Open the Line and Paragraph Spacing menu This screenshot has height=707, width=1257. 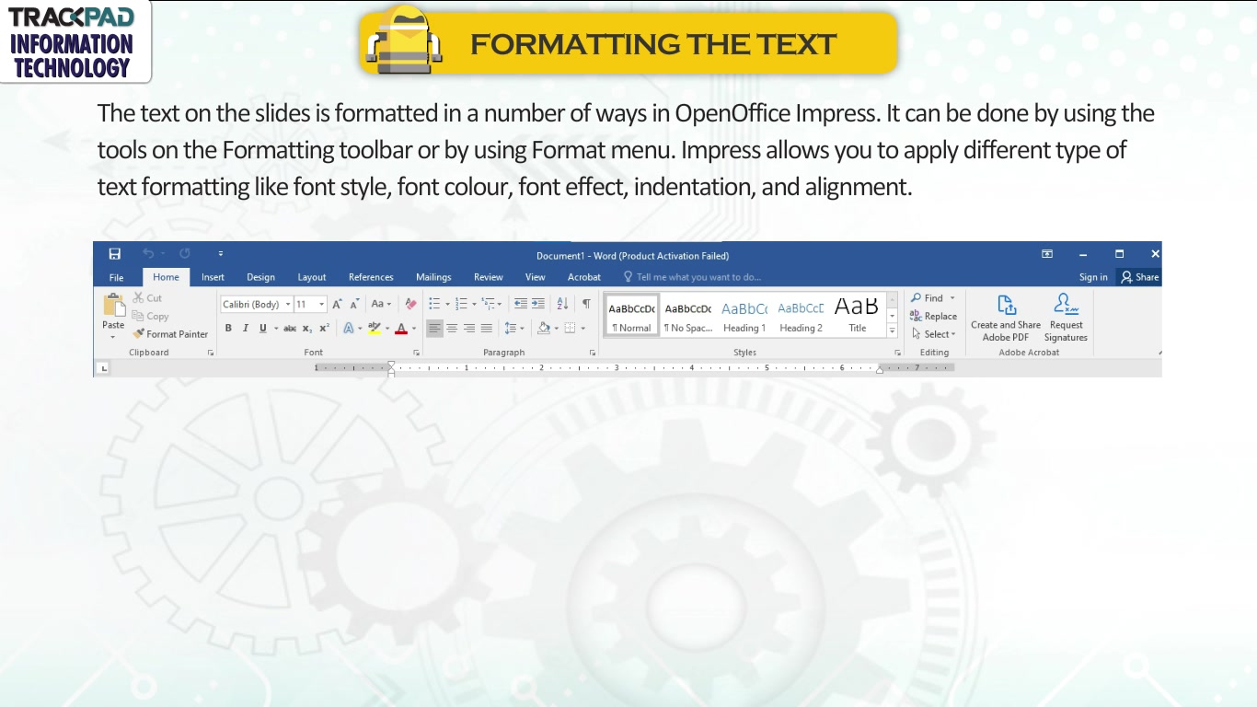[514, 329]
